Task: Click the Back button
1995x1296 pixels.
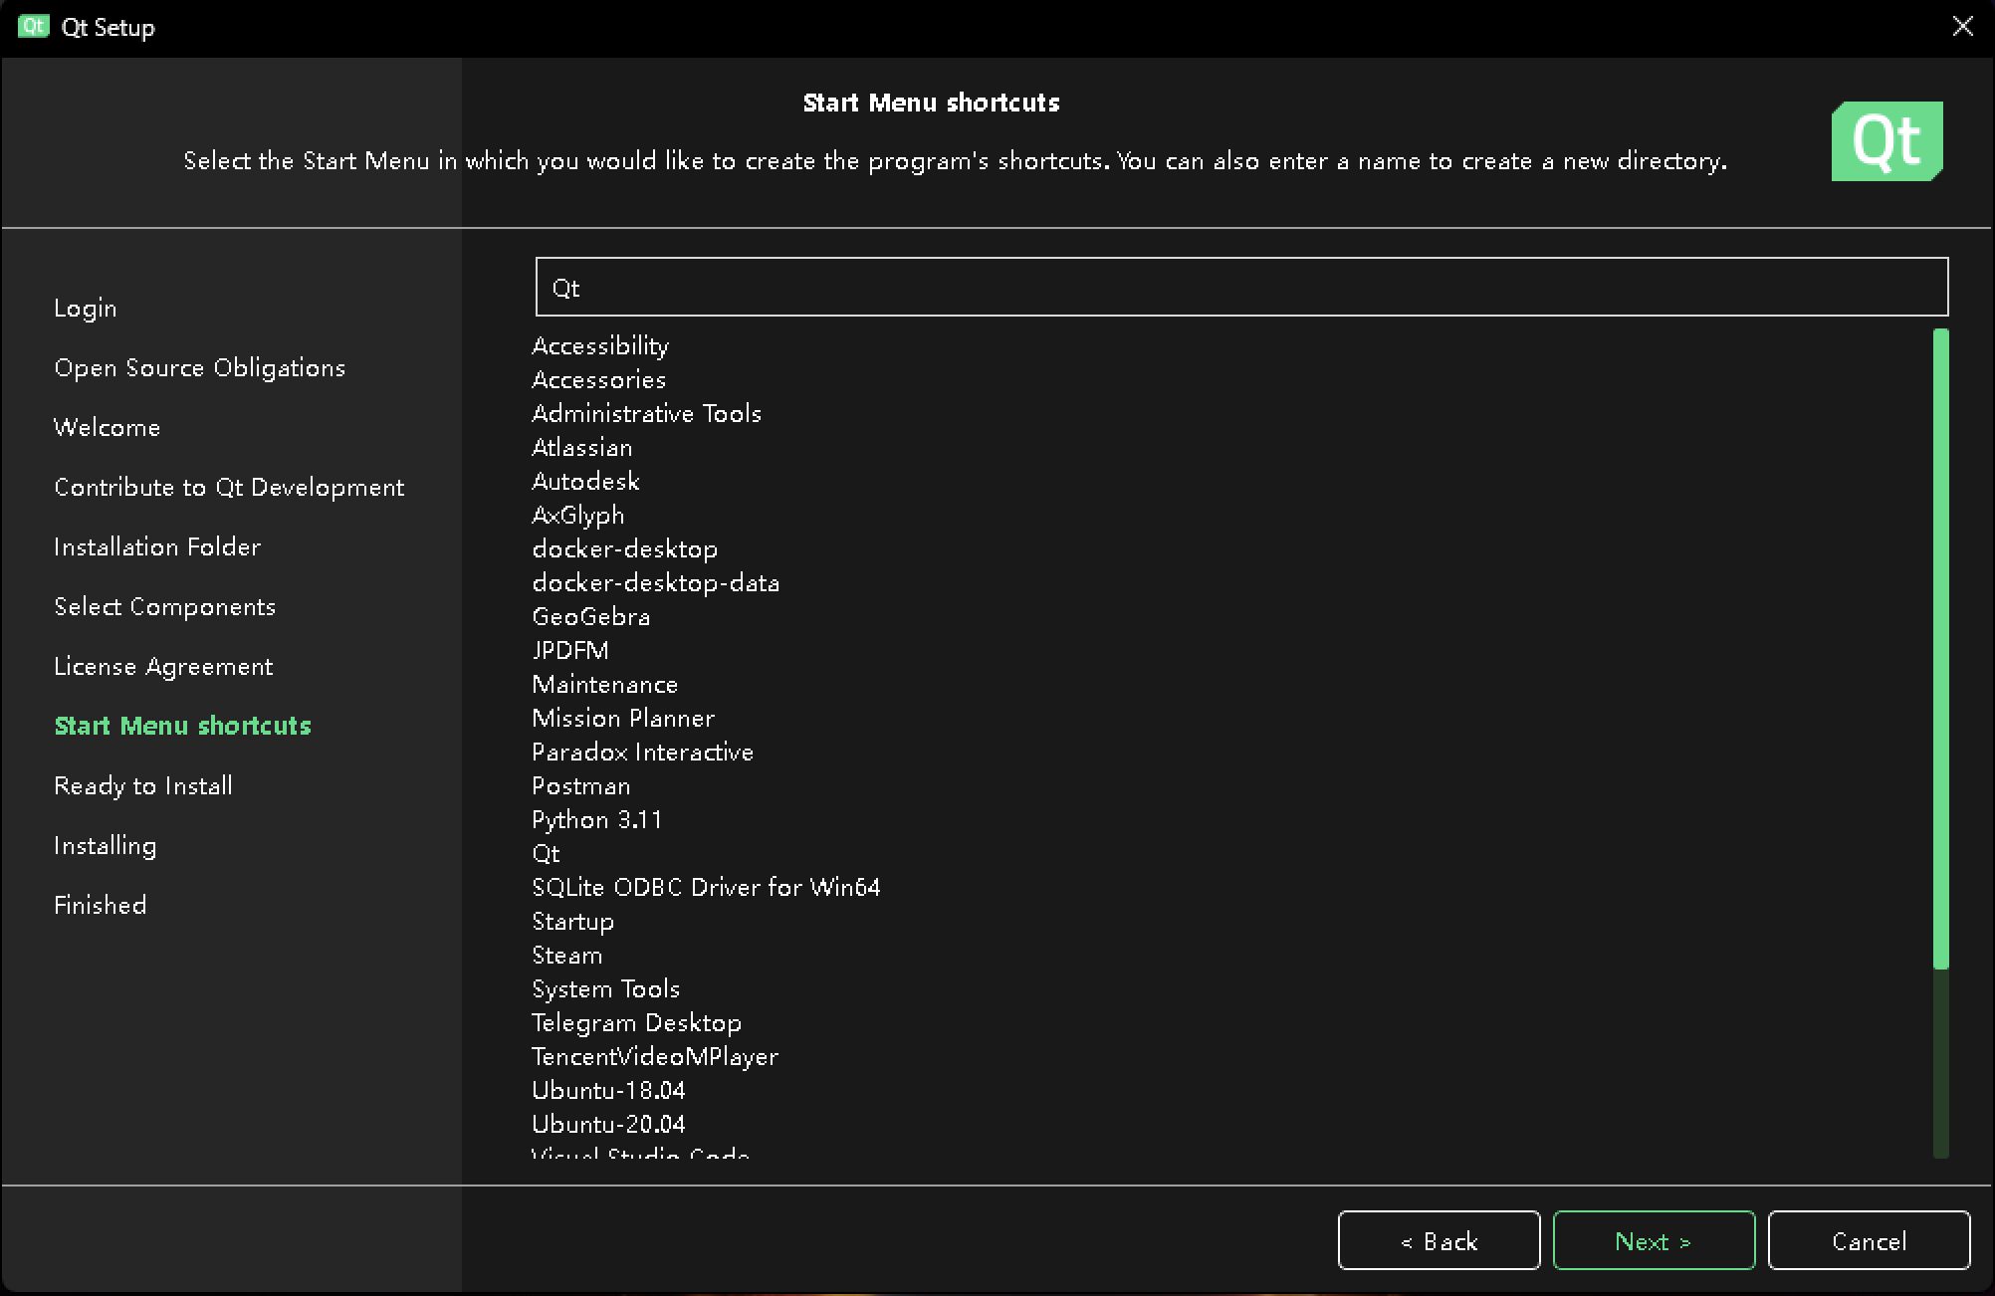Action: coord(1439,1240)
